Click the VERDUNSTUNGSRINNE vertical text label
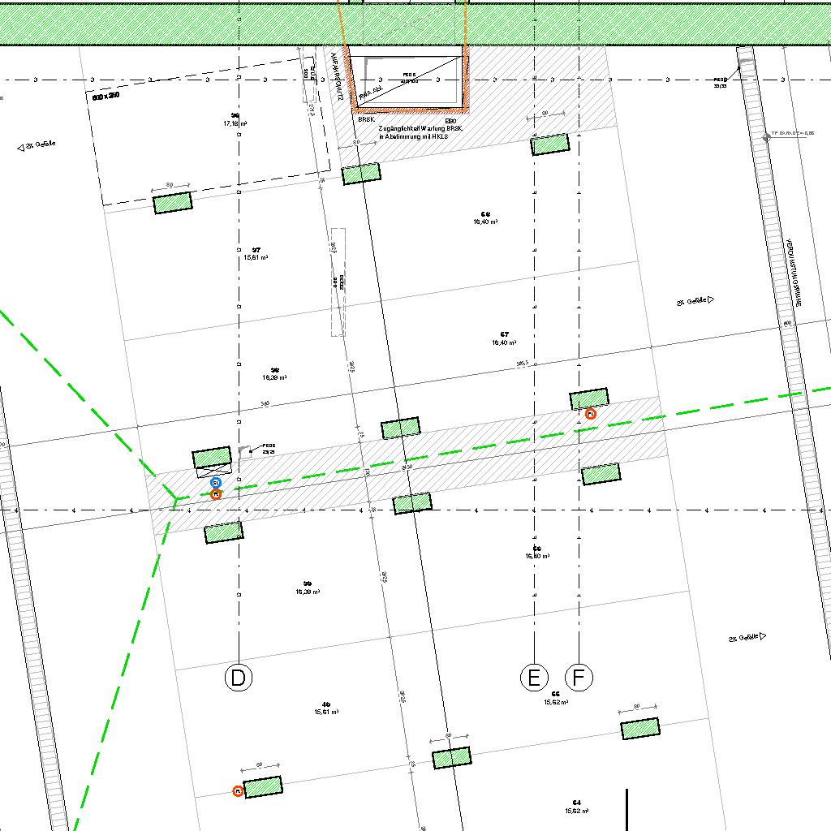Image resolution: width=831 pixels, height=831 pixels. pos(797,273)
